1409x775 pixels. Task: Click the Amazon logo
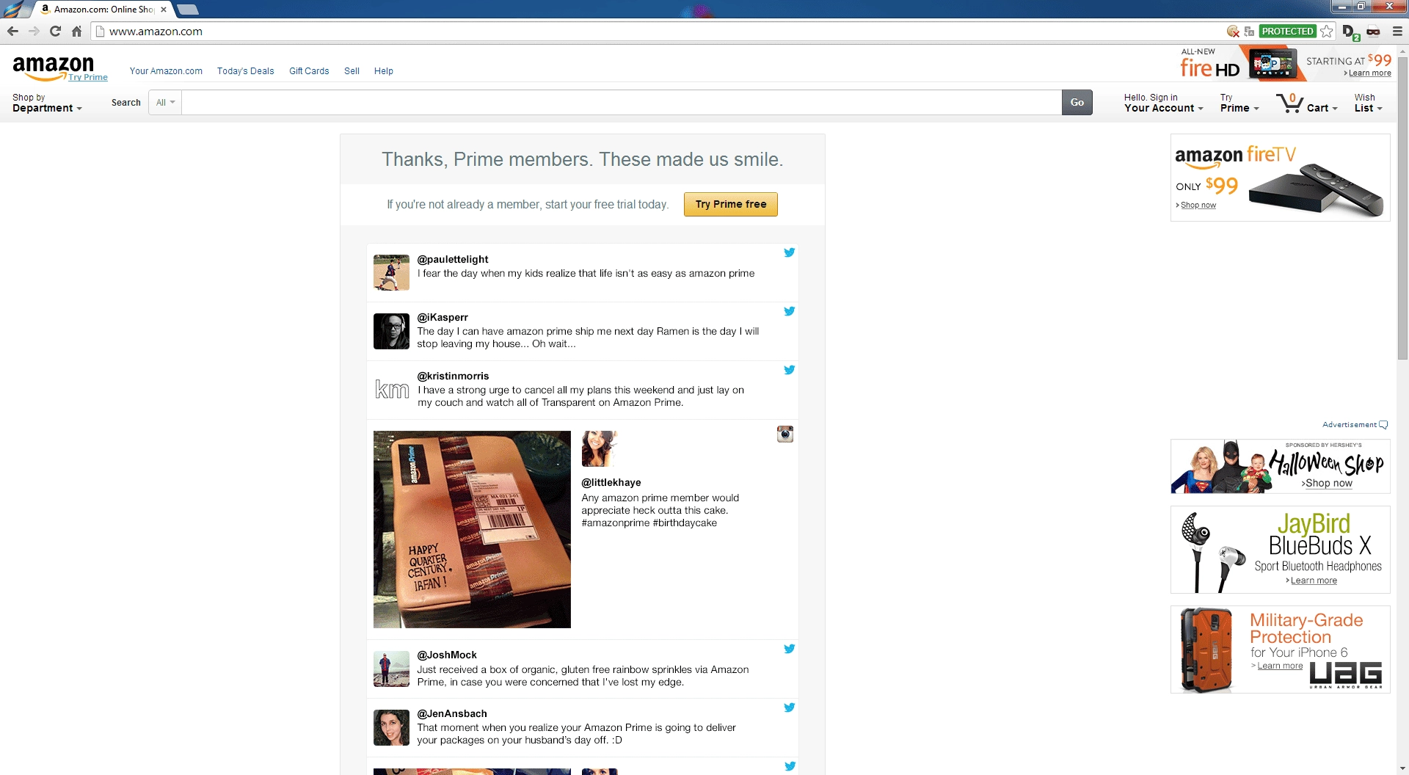[53, 67]
